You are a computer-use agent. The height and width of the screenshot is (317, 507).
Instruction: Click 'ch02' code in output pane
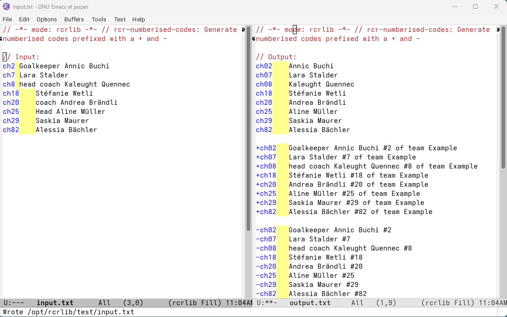point(264,66)
